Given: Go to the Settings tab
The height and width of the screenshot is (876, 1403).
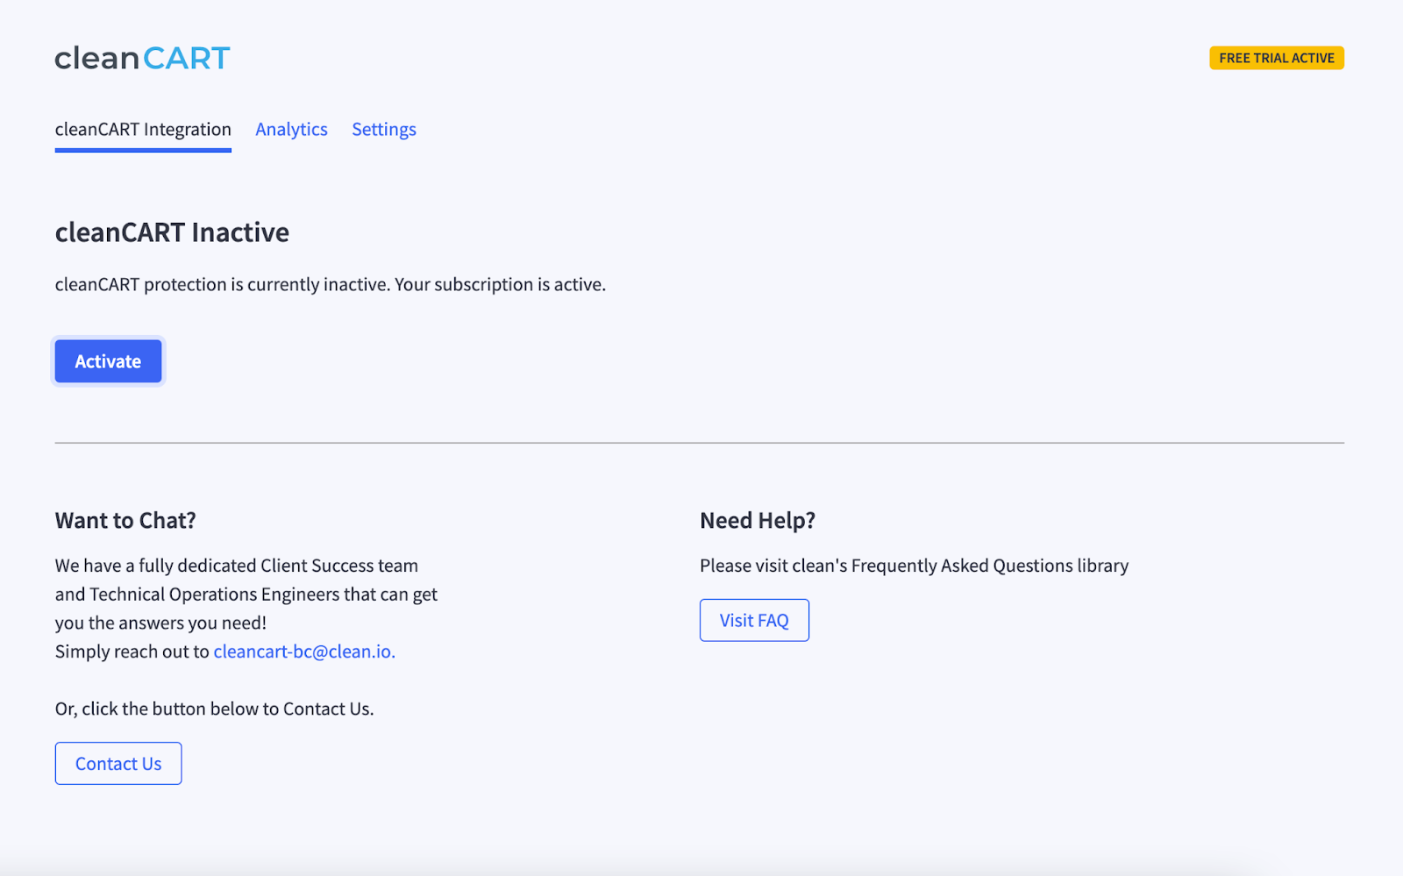Looking at the screenshot, I should (384, 130).
